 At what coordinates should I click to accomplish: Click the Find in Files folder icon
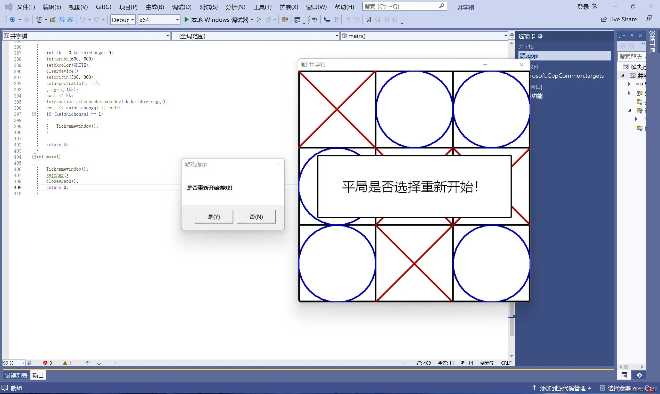coord(285,20)
